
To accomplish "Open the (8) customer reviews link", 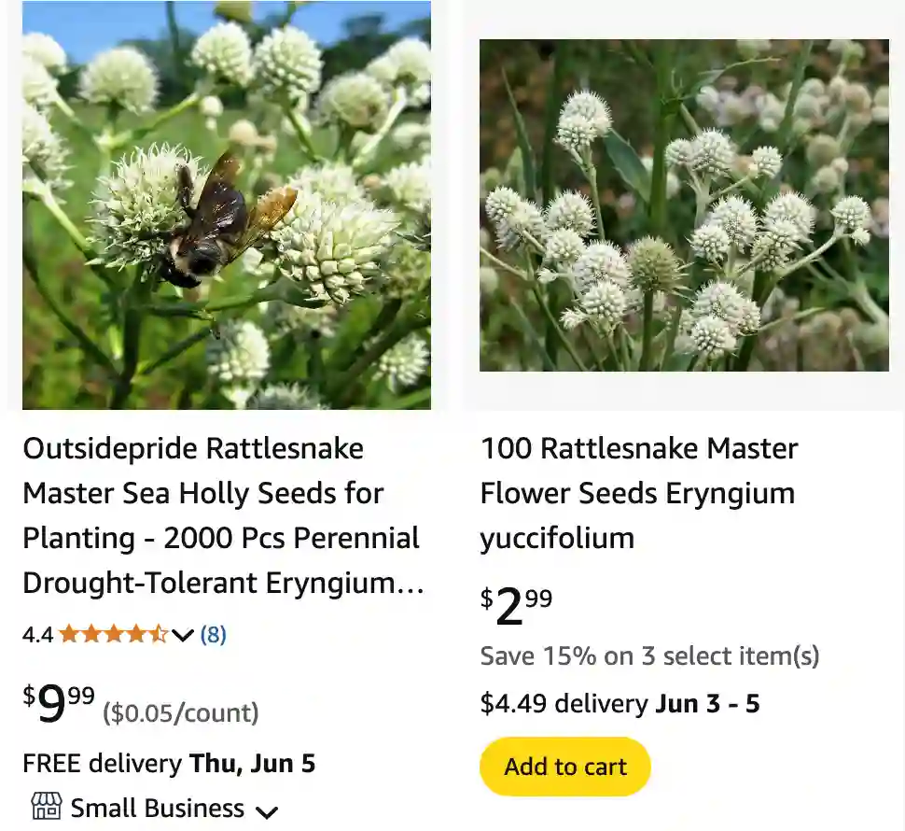I will coord(212,634).
